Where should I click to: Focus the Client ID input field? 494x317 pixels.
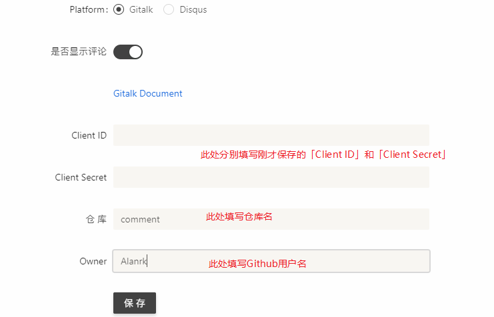coord(271,135)
